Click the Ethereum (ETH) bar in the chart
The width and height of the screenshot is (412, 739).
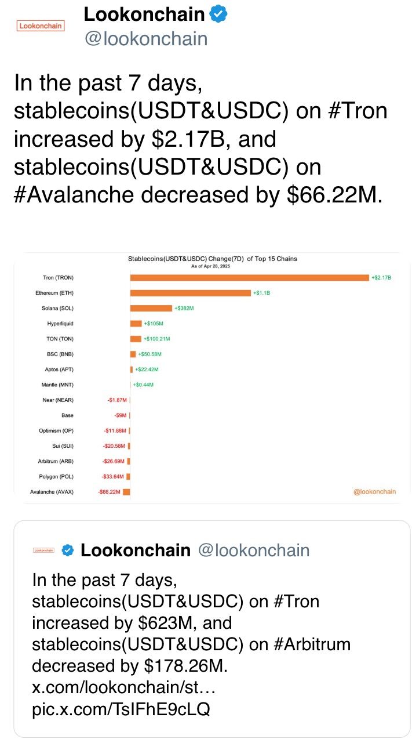(190, 293)
